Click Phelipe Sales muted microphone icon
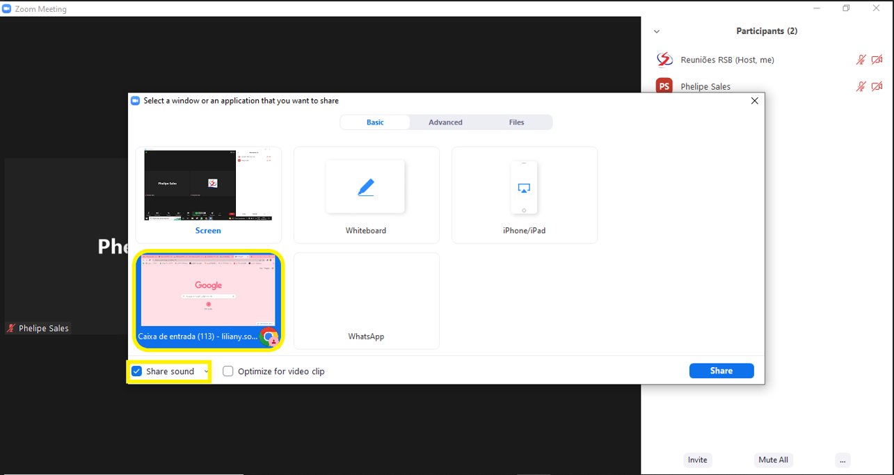The width and height of the screenshot is (894, 475). 861,86
